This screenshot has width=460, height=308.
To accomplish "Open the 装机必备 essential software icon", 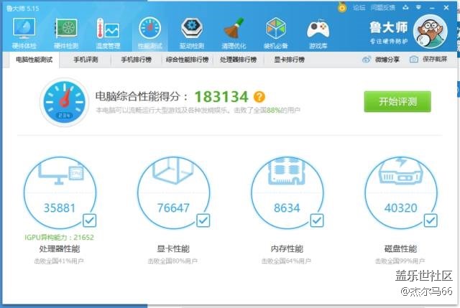I will [276, 32].
